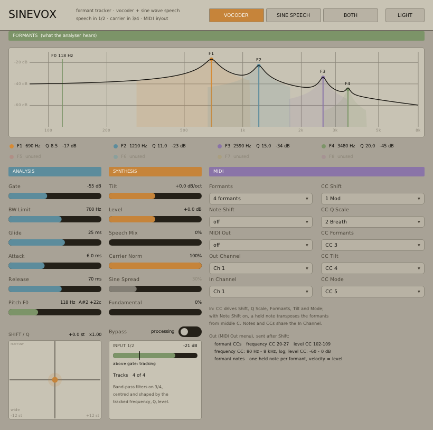Click the Sine Spread slider
Viewport: 433px width, 430px height.
(x=155, y=289)
